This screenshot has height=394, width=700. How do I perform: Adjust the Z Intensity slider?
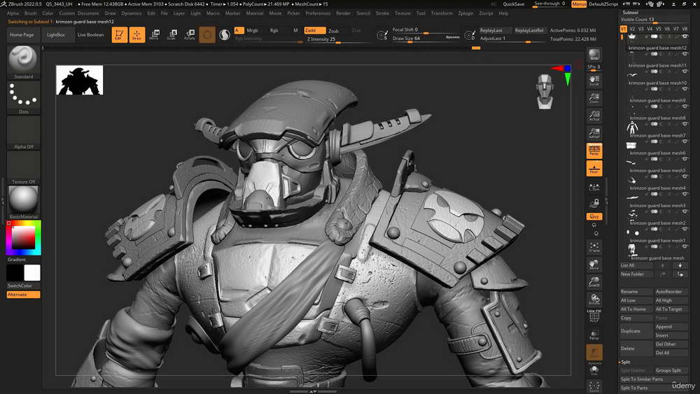[x=337, y=40]
